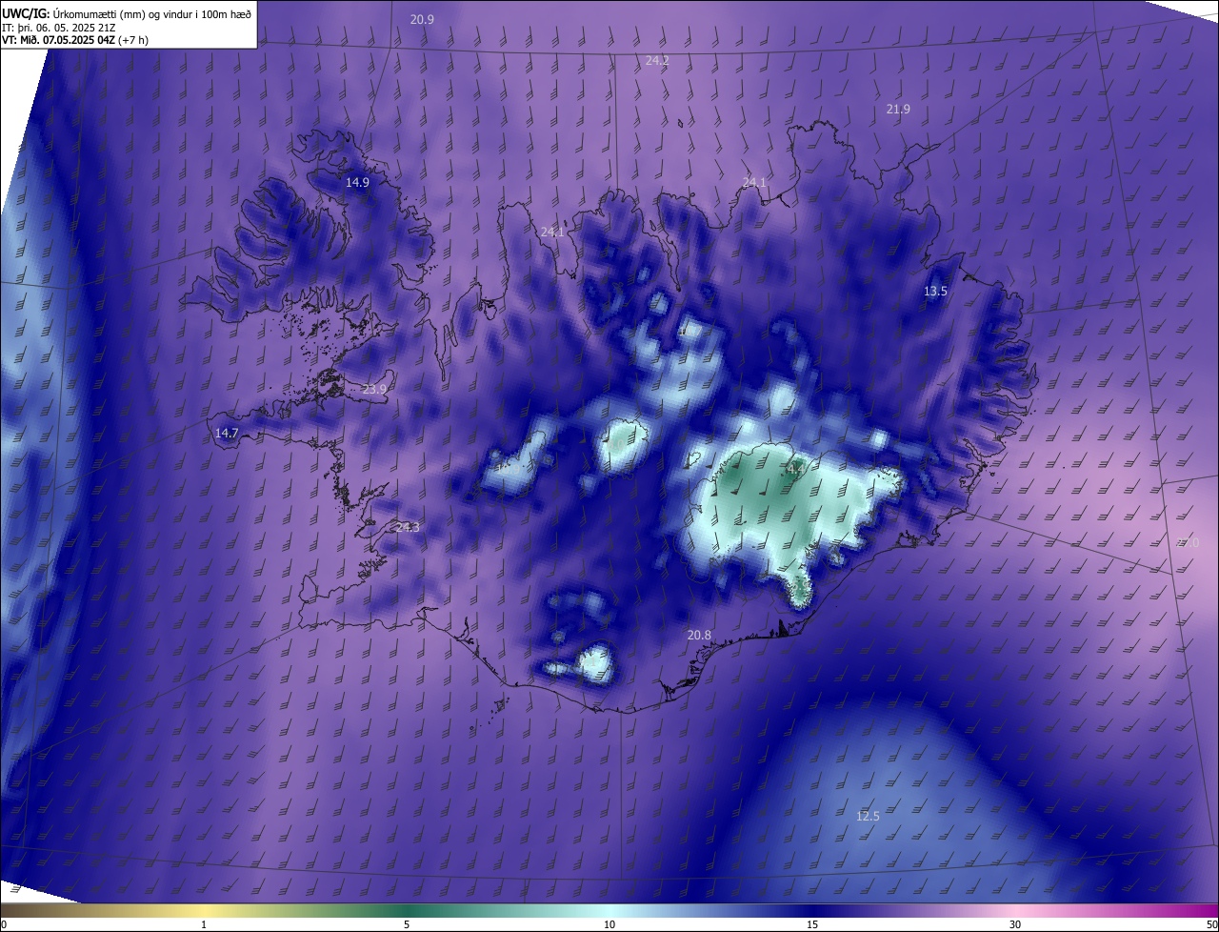Click the 21.9 value label
Screen dimensions: 1219x932
click(x=898, y=110)
